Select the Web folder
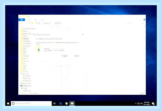The image size is (162, 111). coord(23,68)
